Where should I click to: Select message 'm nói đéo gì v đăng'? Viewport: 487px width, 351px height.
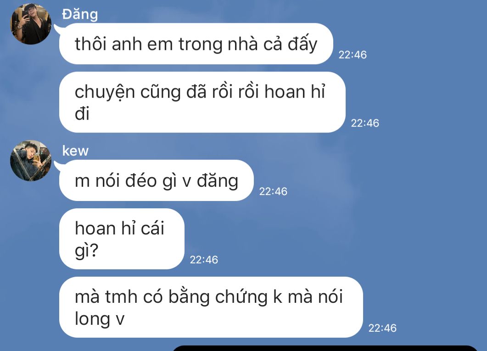pos(156,180)
